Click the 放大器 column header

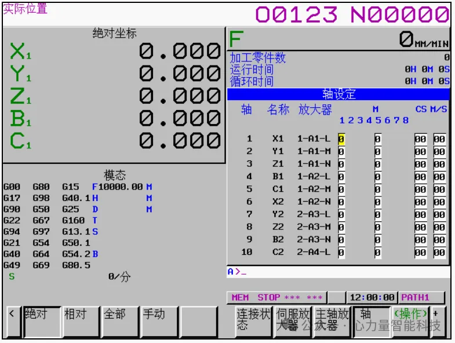(315, 110)
